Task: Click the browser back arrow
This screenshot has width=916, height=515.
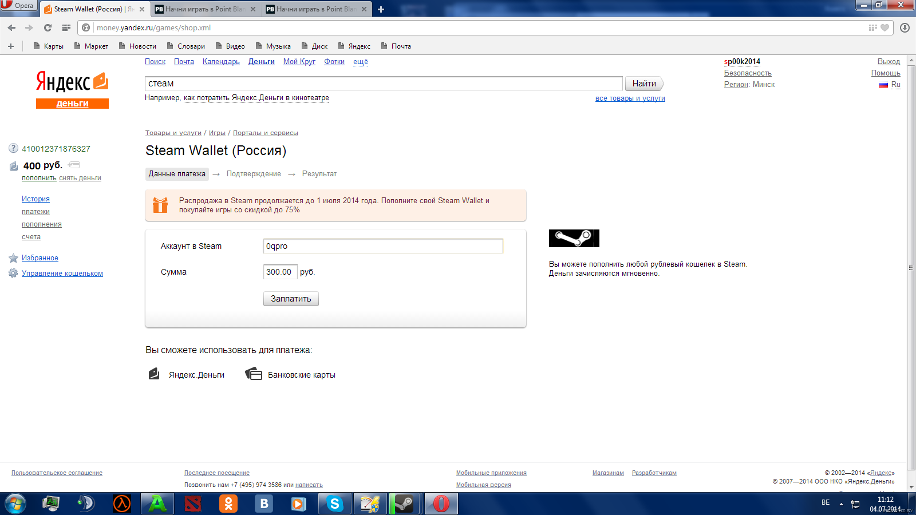Action: tap(11, 27)
